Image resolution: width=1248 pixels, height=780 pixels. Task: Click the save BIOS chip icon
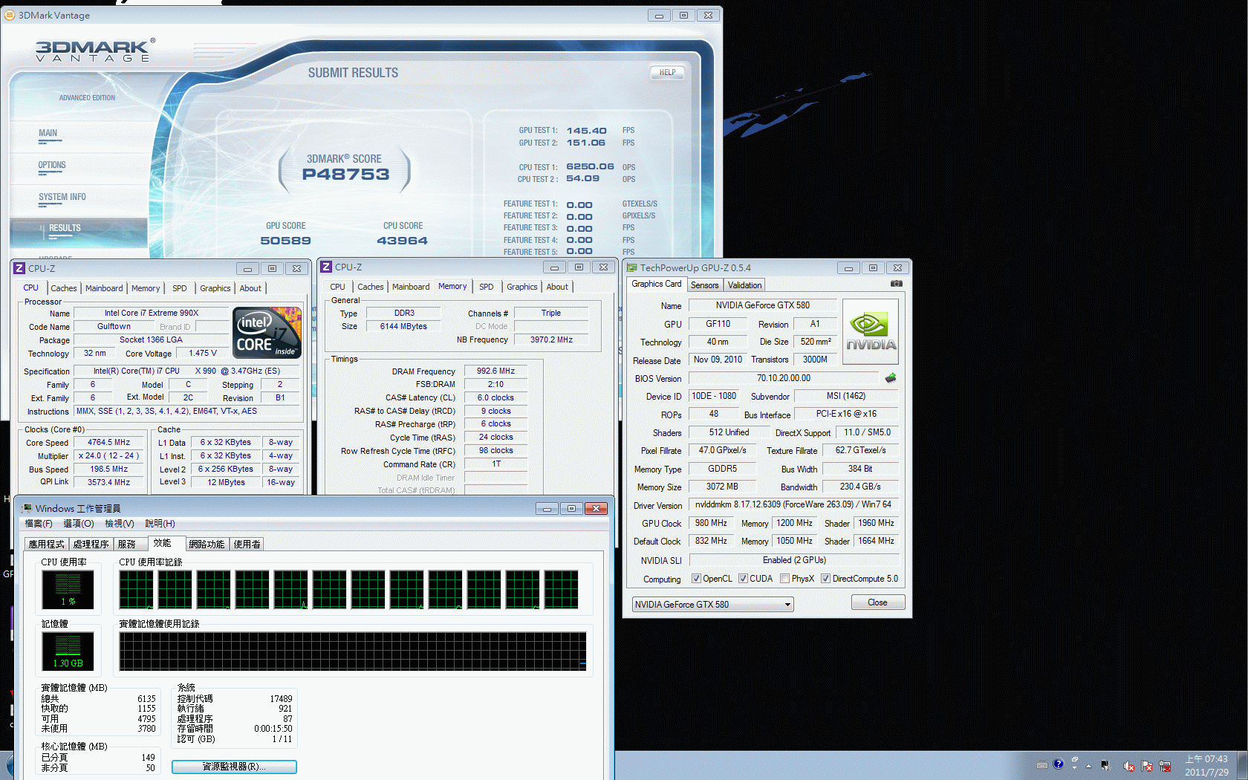point(891,378)
